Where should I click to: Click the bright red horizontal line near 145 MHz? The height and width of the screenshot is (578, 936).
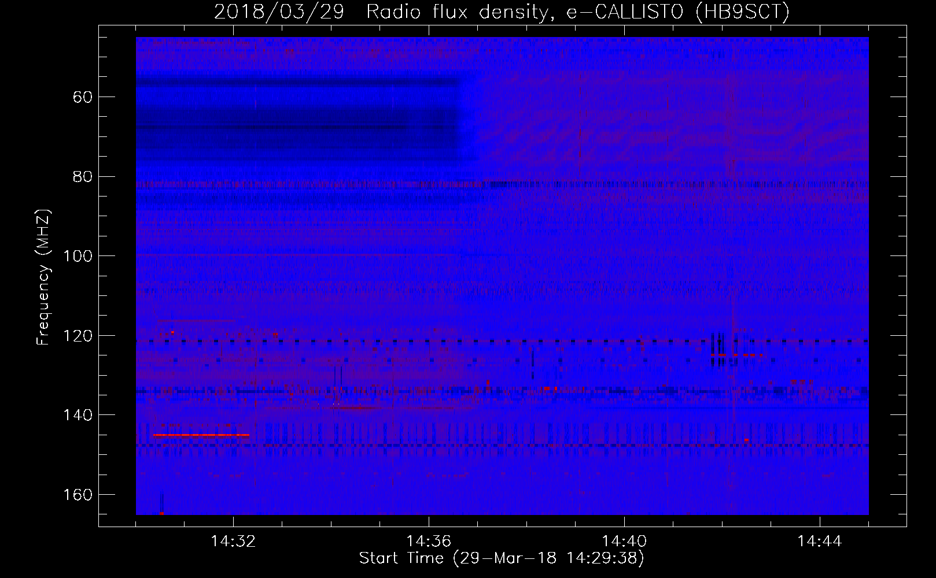pyautogui.click(x=201, y=435)
